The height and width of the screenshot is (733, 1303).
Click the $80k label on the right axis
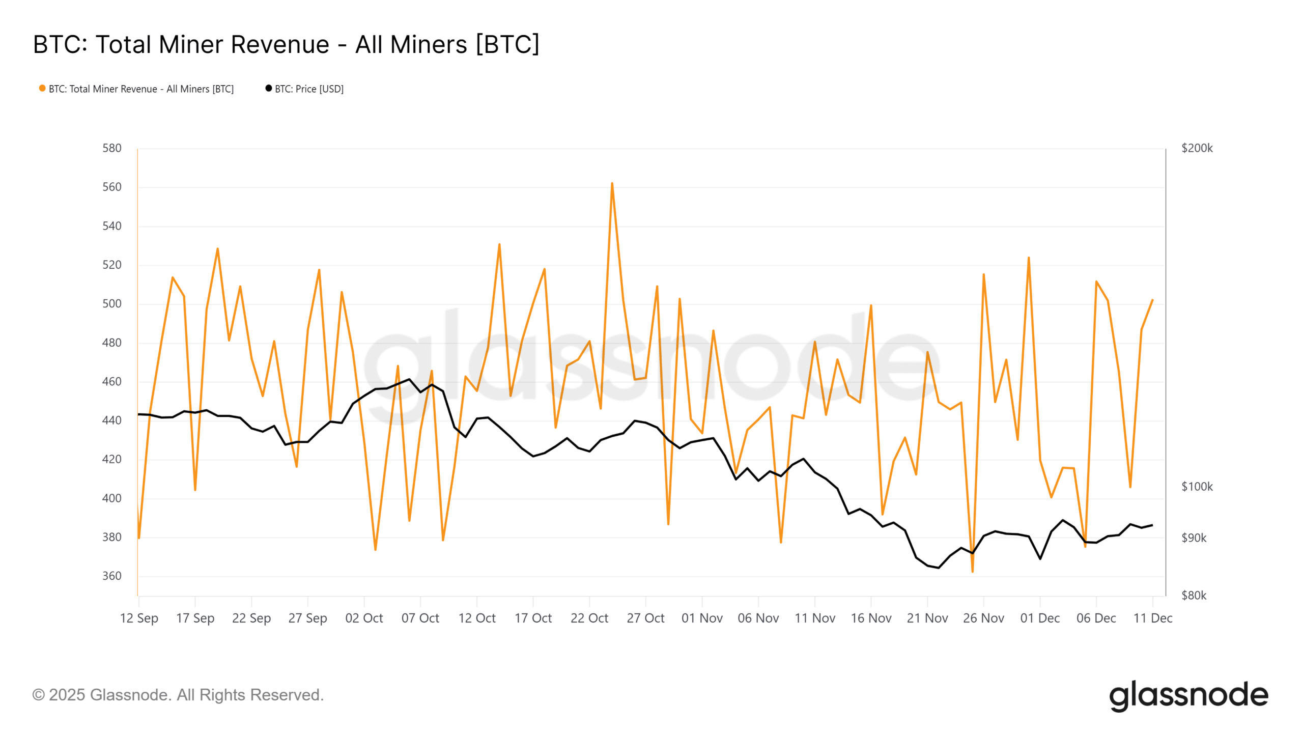pyautogui.click(x=1194, y=595)
